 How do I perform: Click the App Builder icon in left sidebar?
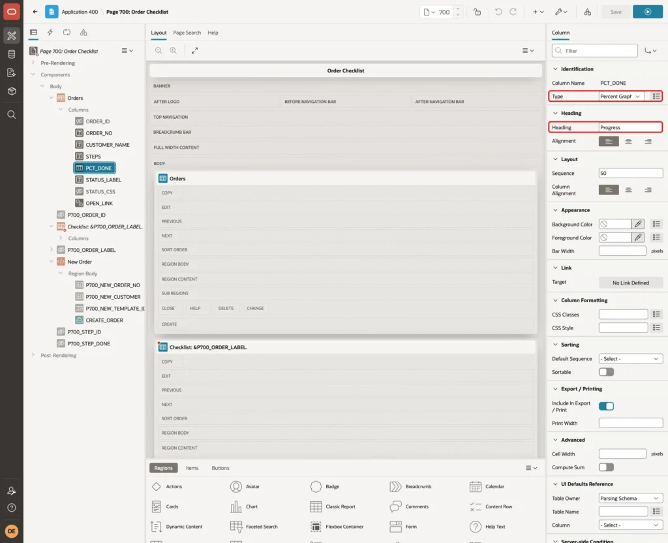[12, 35]
